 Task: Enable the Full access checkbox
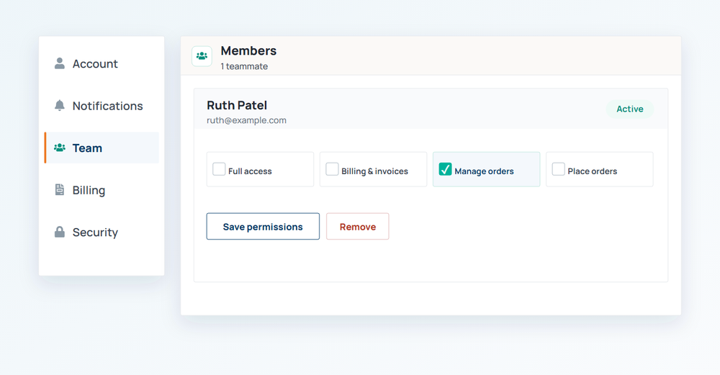pyautogui.click(x=219, y=169)
